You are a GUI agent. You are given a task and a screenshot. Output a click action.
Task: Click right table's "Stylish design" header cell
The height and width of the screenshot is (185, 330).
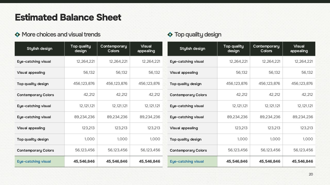pos(192,49)
